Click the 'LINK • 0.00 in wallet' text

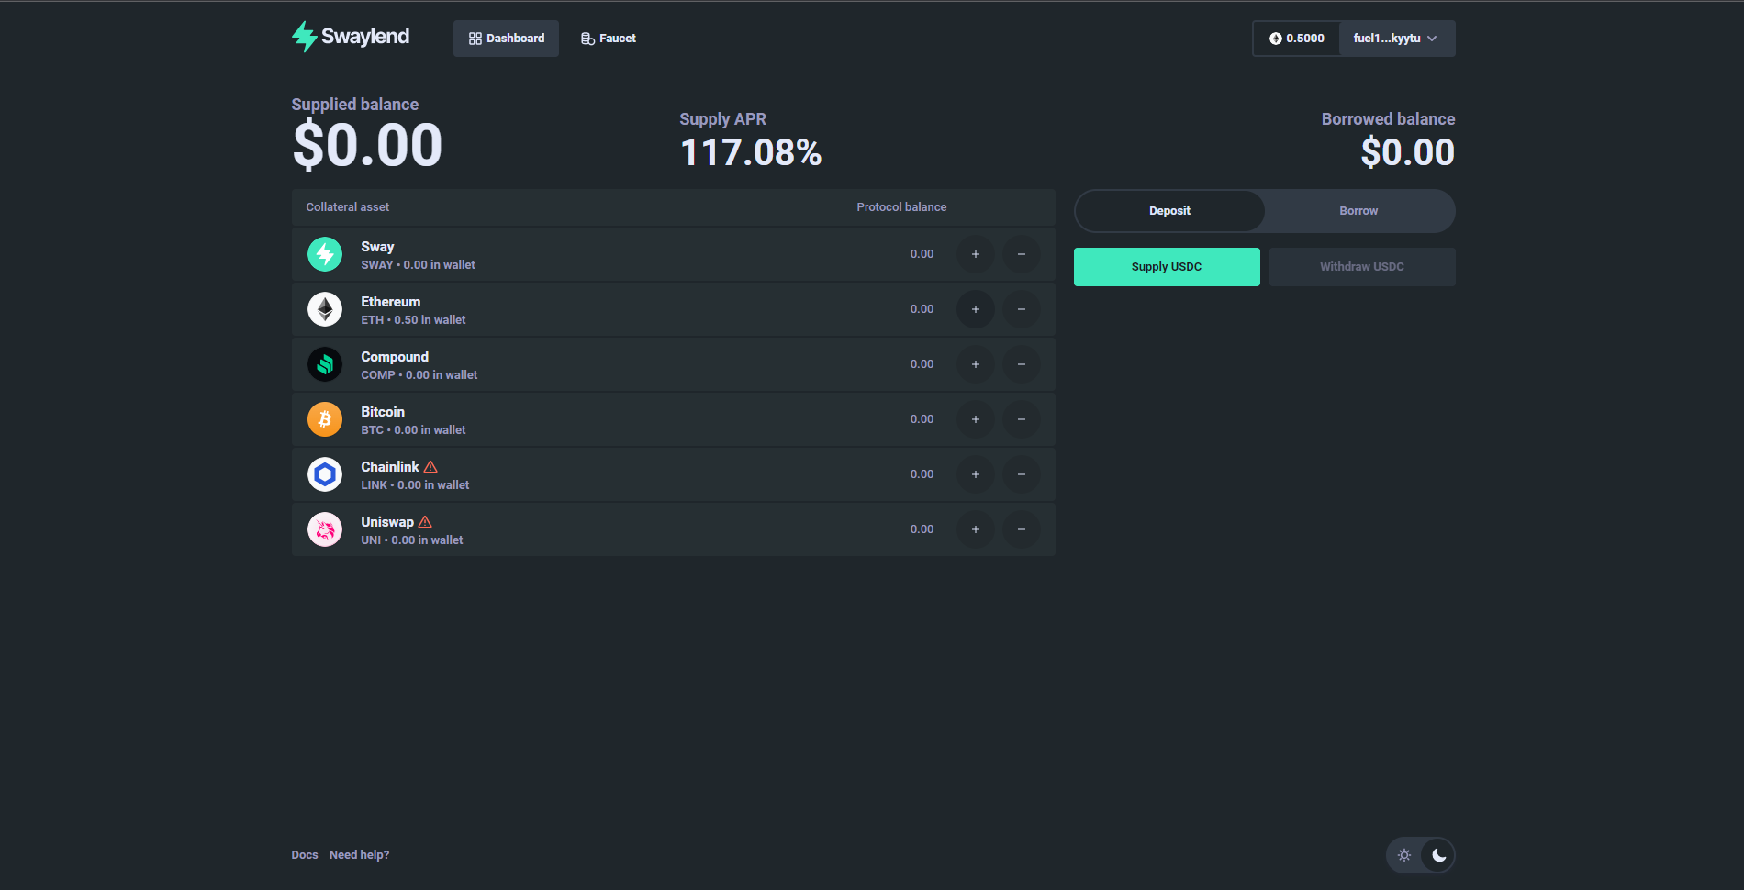point(415,485)
